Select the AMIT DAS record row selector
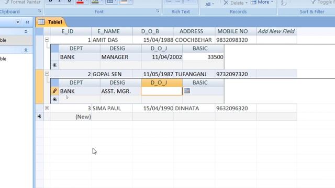 (40, 52)
